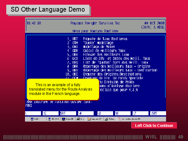Screen dimensions: 188x141
Task: Click the \G function key field
Action: [50, 113]
